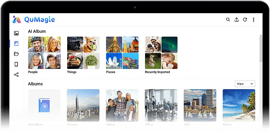The image size is (270, 138).
Task: Click the scrollbar up arrow
Action: [261, 36]
